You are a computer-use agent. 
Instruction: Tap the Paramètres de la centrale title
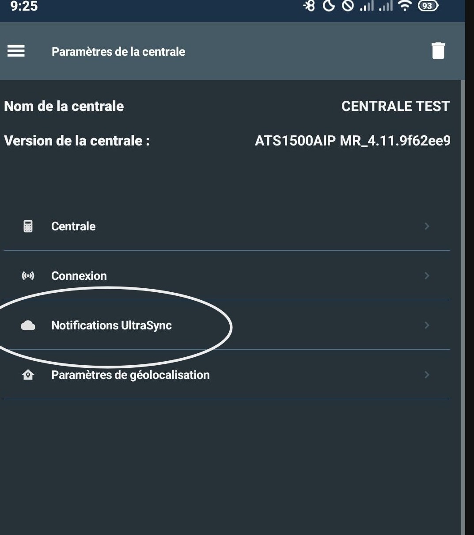pos(118,52)
